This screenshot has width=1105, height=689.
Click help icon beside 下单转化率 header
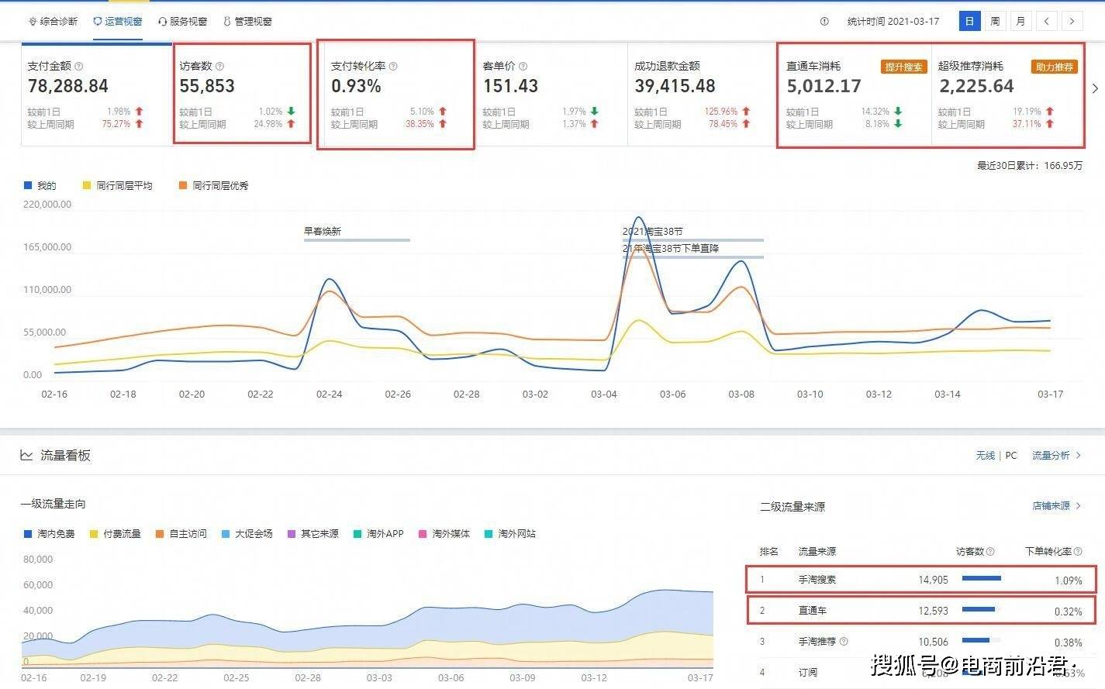[x=1078, y=552]
